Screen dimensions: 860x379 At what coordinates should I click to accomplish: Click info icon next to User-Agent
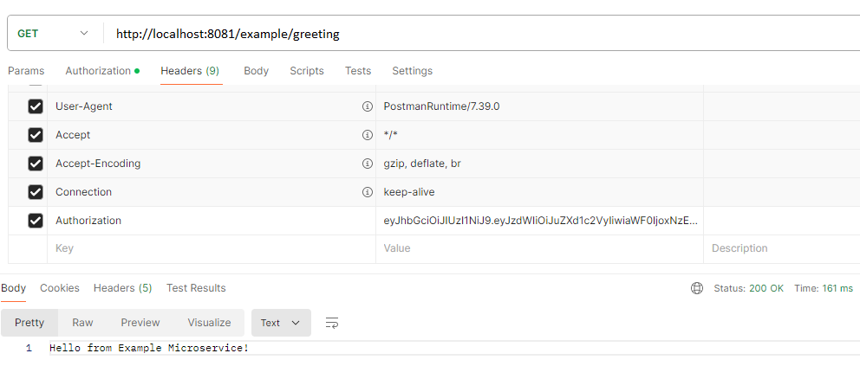[x=367, y=106]
